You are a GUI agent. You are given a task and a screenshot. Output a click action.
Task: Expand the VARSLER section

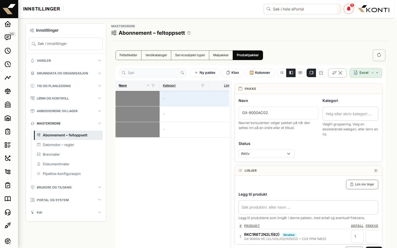(66, 61)
